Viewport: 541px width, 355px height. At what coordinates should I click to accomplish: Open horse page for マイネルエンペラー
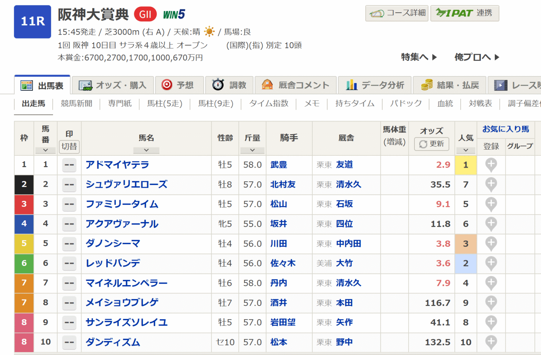pos(126,283)
